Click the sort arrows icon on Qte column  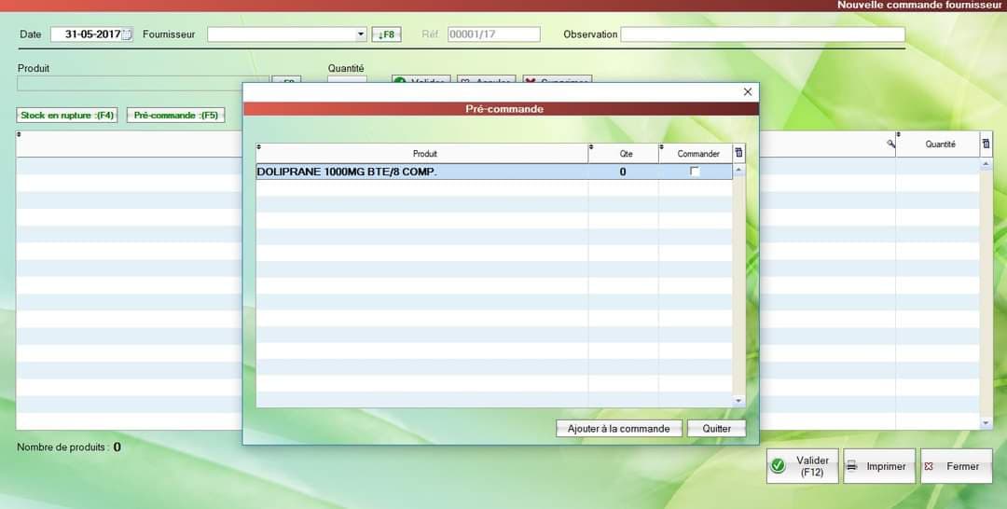591,147
